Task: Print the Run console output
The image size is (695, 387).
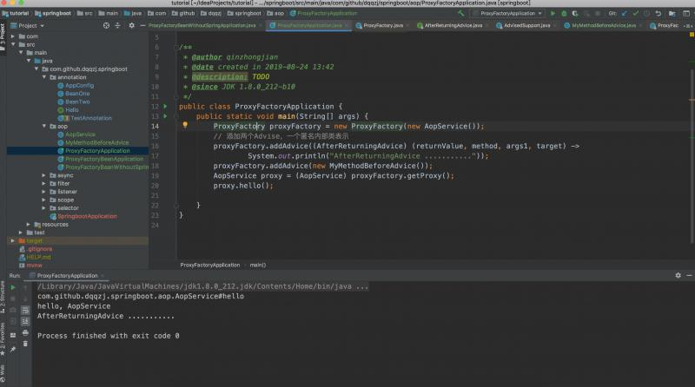Action: click(25, 332)
